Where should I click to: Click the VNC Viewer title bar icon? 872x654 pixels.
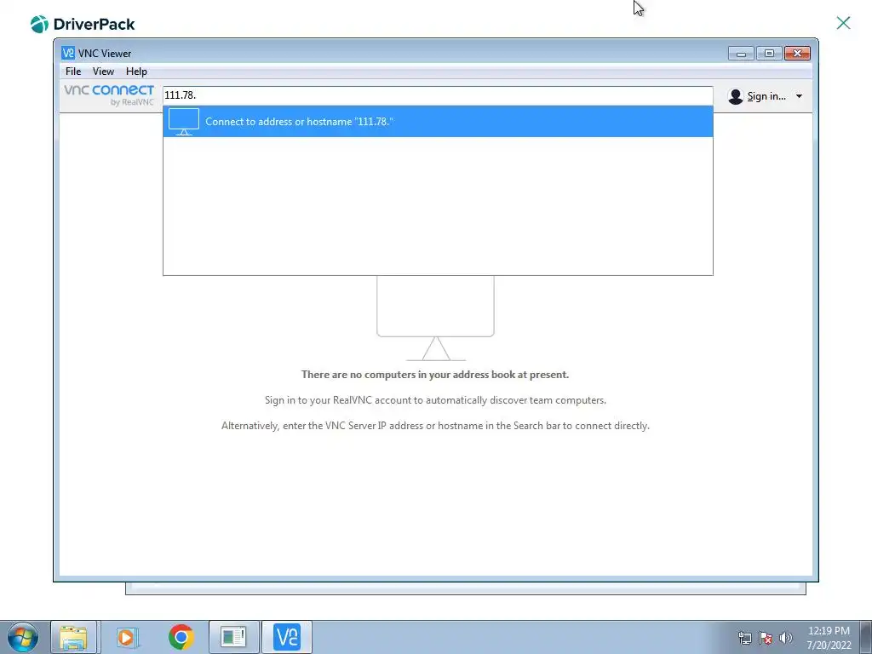click(x=68, y=53)
